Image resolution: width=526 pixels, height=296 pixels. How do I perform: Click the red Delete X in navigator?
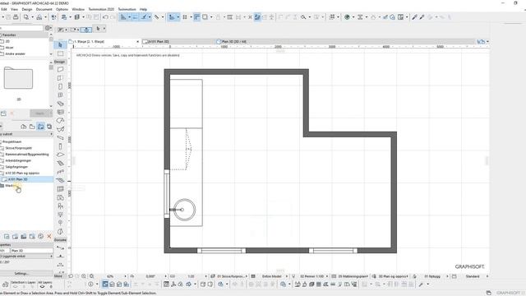(x=49, y=236)
